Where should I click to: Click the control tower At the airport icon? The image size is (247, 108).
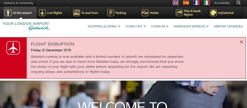[x=8, y=13]
